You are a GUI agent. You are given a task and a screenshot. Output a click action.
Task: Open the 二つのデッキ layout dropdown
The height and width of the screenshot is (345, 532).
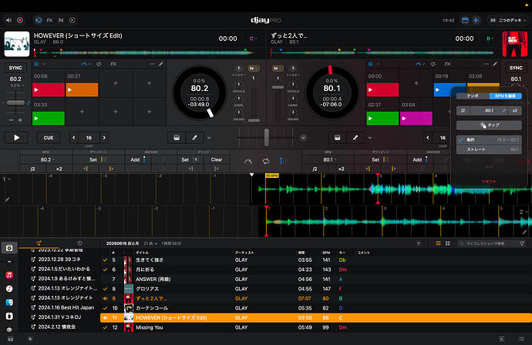[x=508, y=20]
